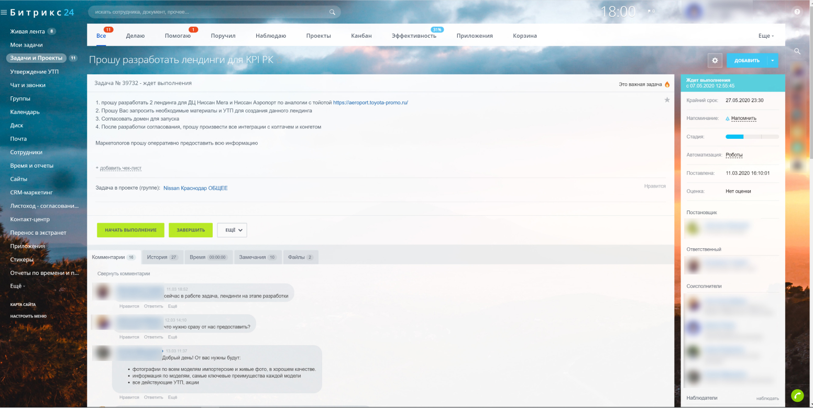Click the Напомнить reminder bell icon

point(728,118)
